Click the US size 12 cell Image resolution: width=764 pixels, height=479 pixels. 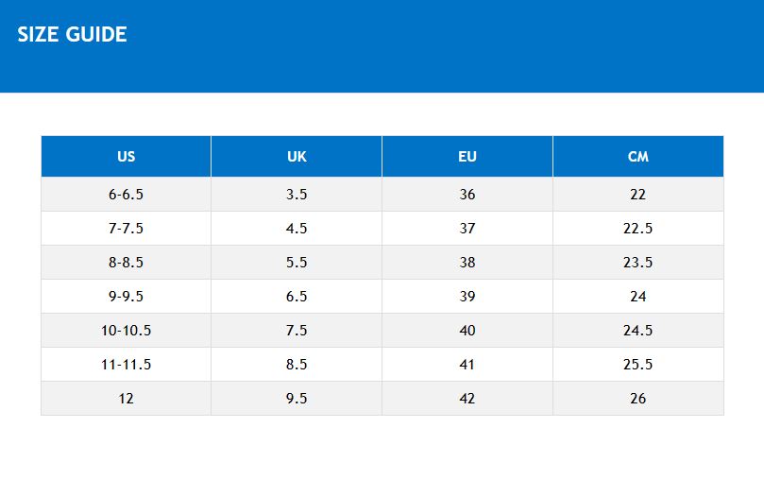pos(126,399)
